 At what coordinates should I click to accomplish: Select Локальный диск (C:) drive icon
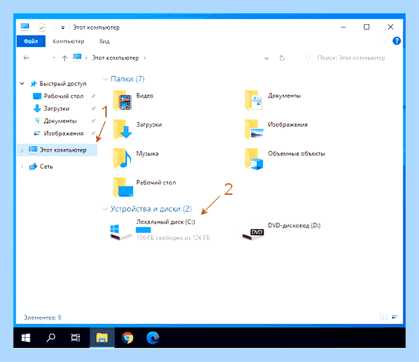[121, 232]
